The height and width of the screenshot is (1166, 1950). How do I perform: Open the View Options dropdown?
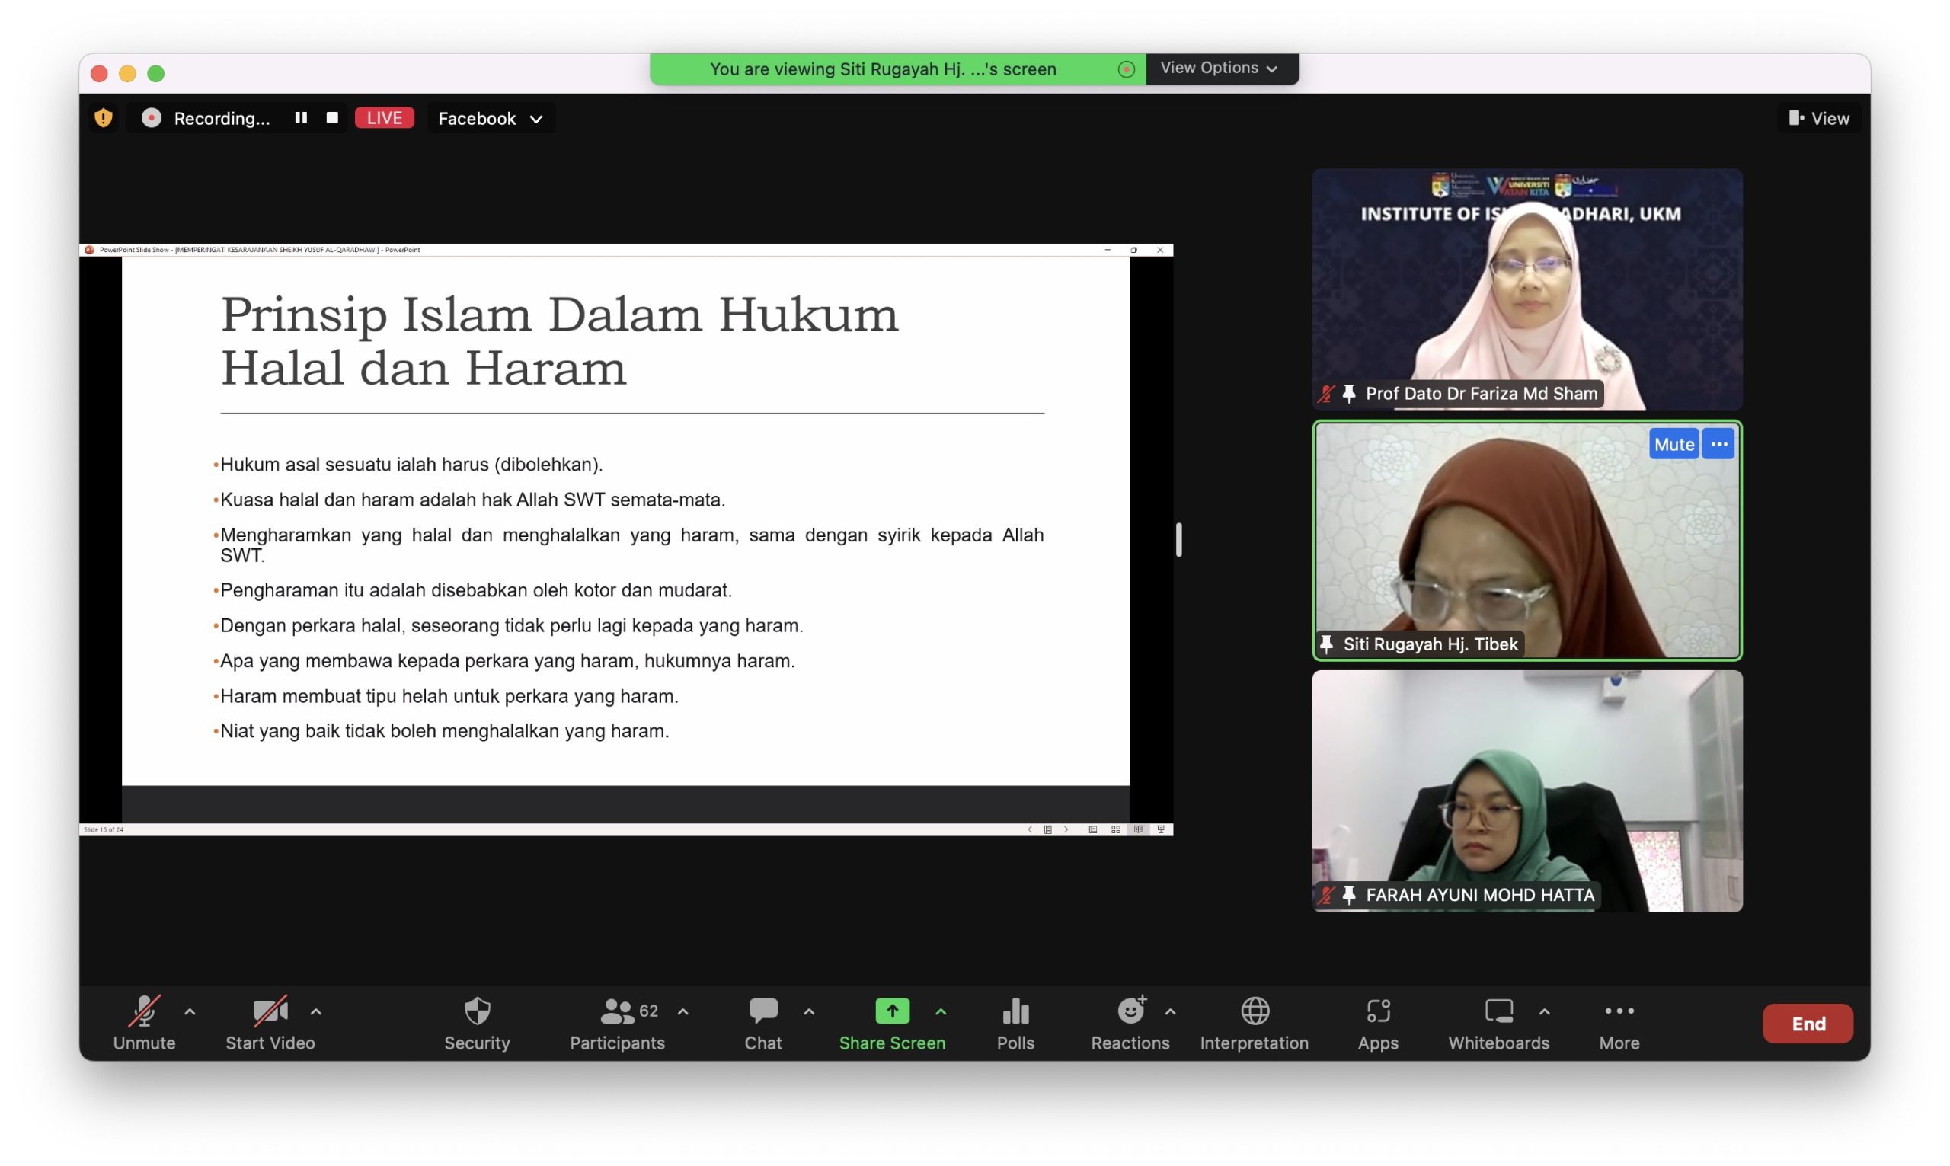coord(1219,69)
